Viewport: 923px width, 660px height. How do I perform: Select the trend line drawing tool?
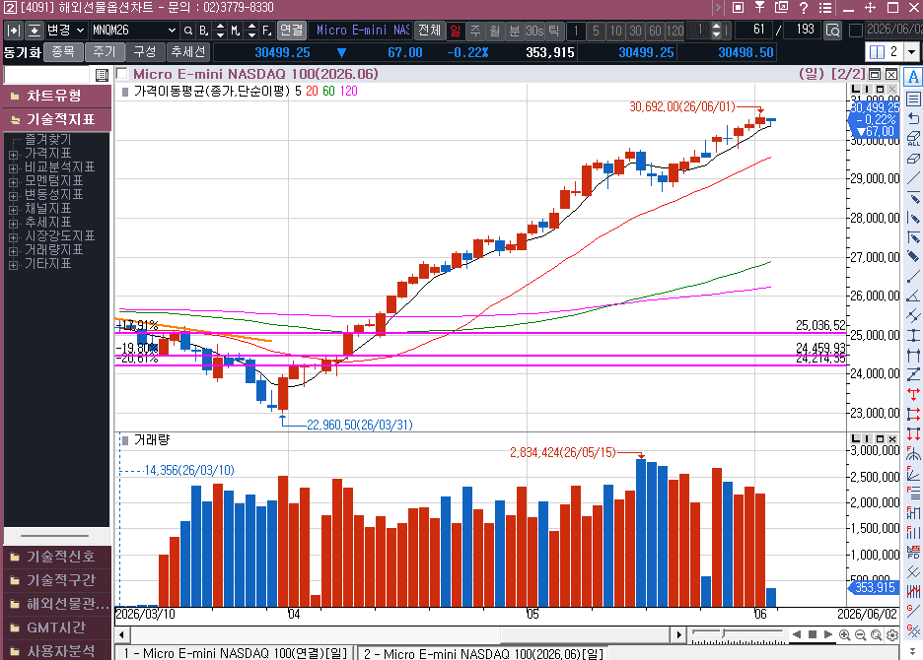pos(913,178)
